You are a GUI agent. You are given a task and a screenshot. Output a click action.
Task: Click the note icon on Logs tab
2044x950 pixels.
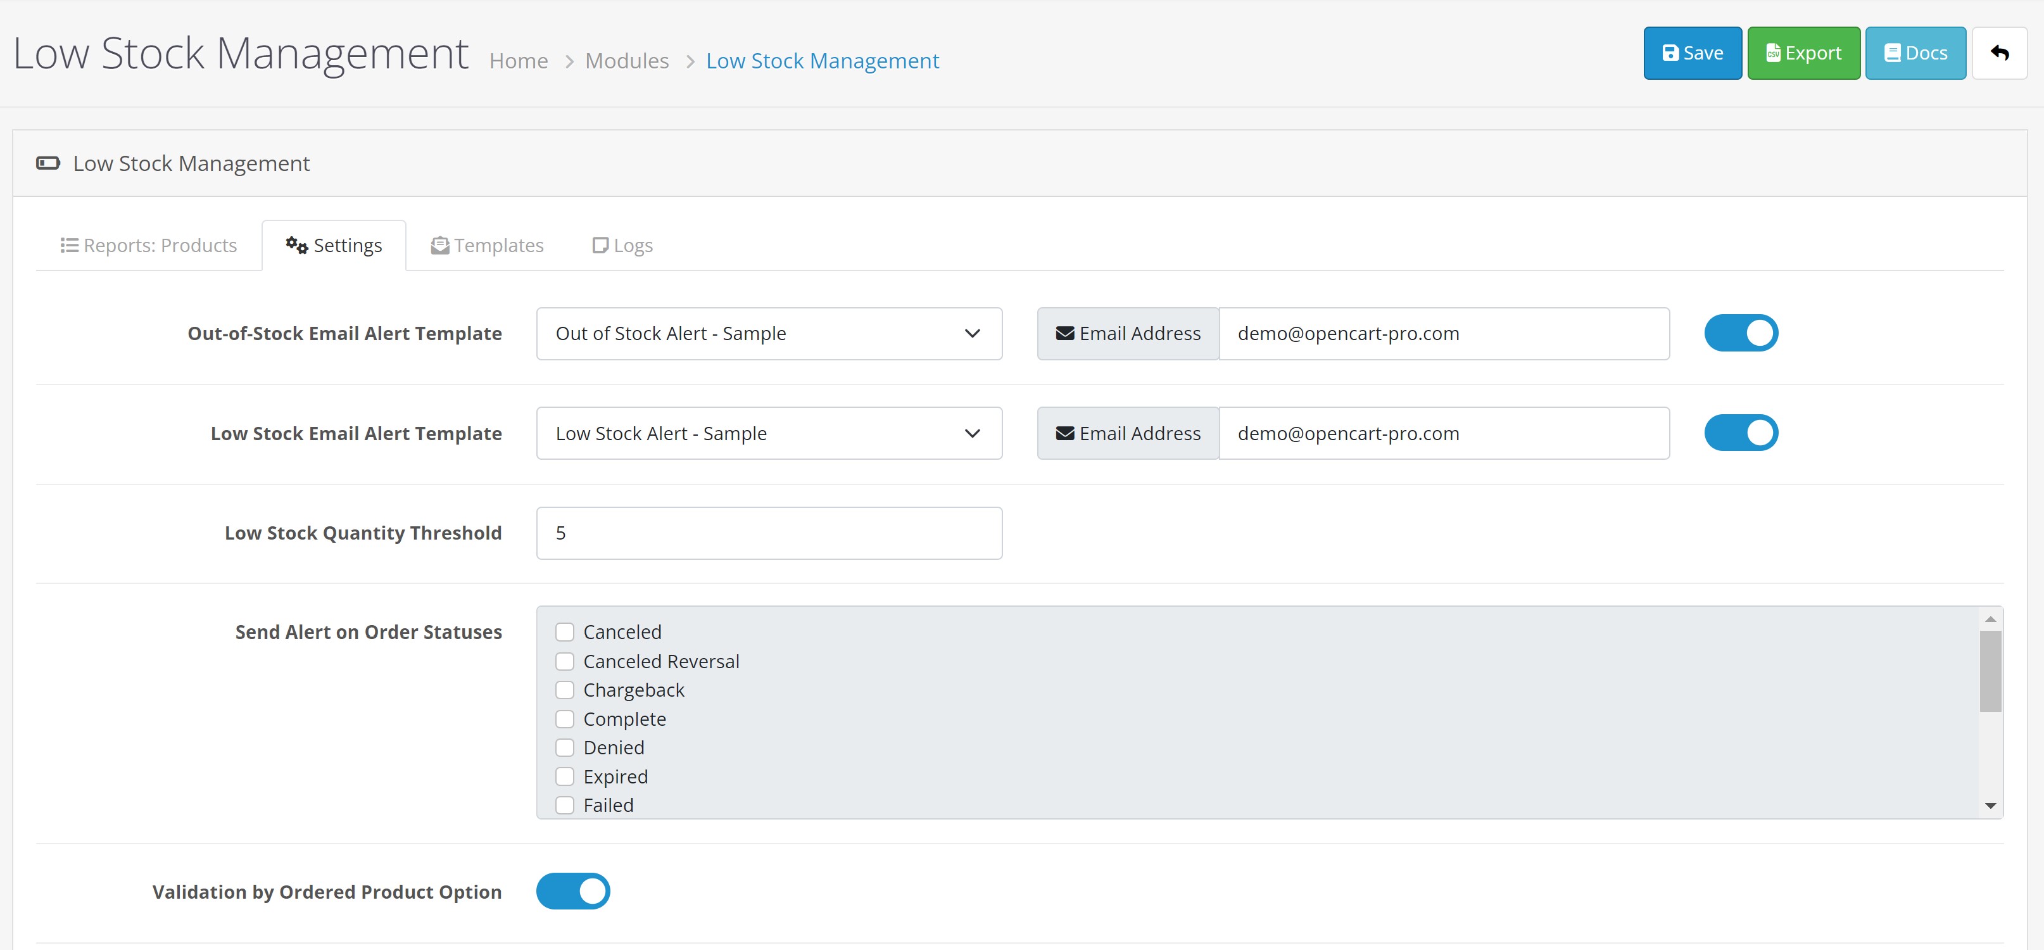click(601, 245)
